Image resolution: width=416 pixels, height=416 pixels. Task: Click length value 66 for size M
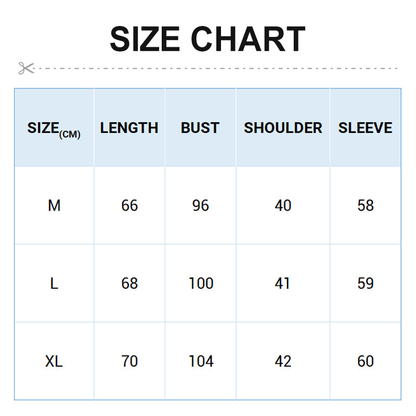click(x=129, y=206)
